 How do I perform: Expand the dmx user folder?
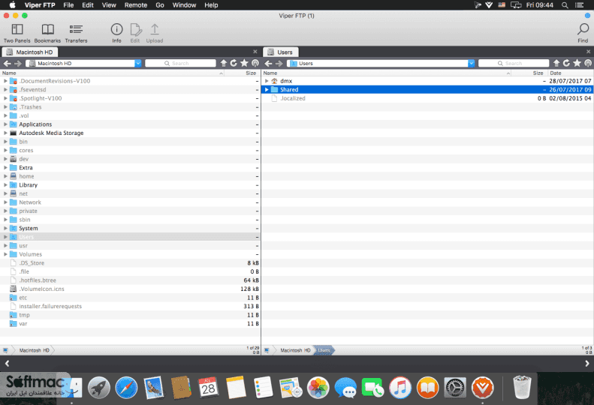click(x=267, y=80)
